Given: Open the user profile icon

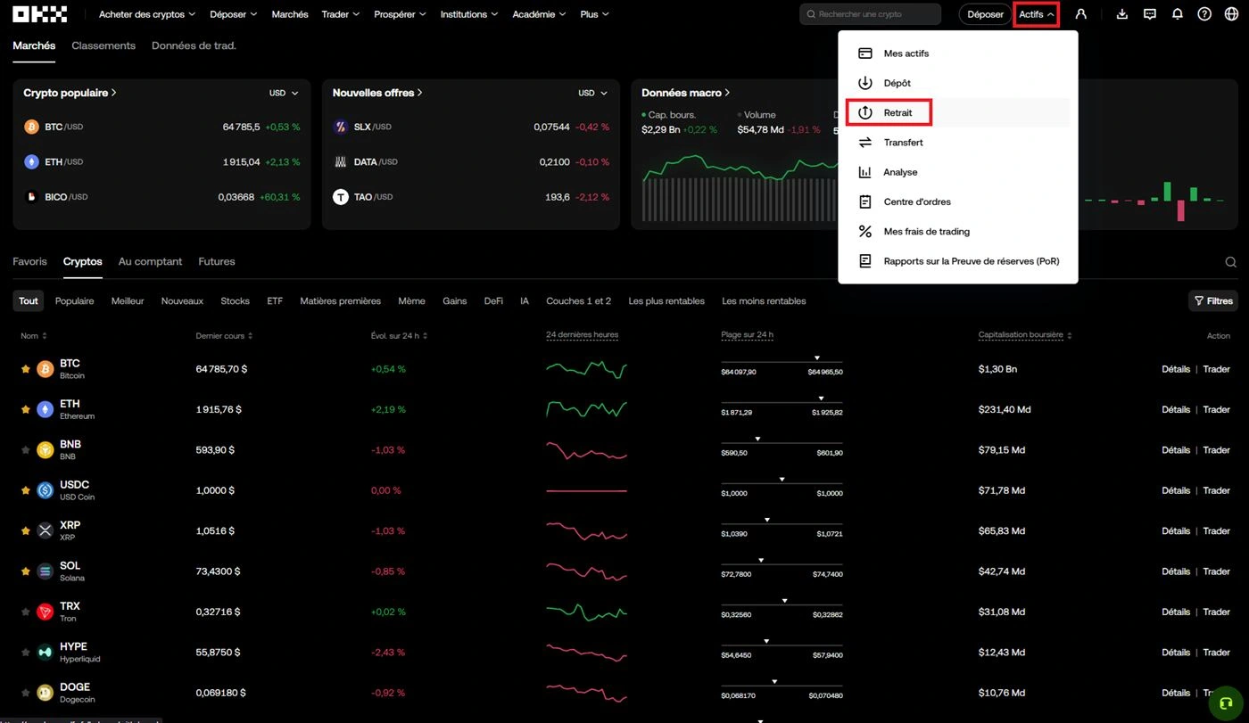Looking at the screenshot, I should tap(1081, 14).
